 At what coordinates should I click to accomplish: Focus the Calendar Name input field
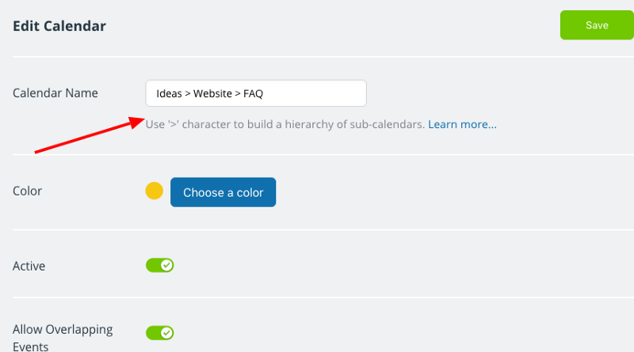pyautogui.click(x=256, y=93)
